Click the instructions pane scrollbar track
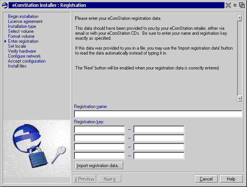 click(x=240, y=58)
